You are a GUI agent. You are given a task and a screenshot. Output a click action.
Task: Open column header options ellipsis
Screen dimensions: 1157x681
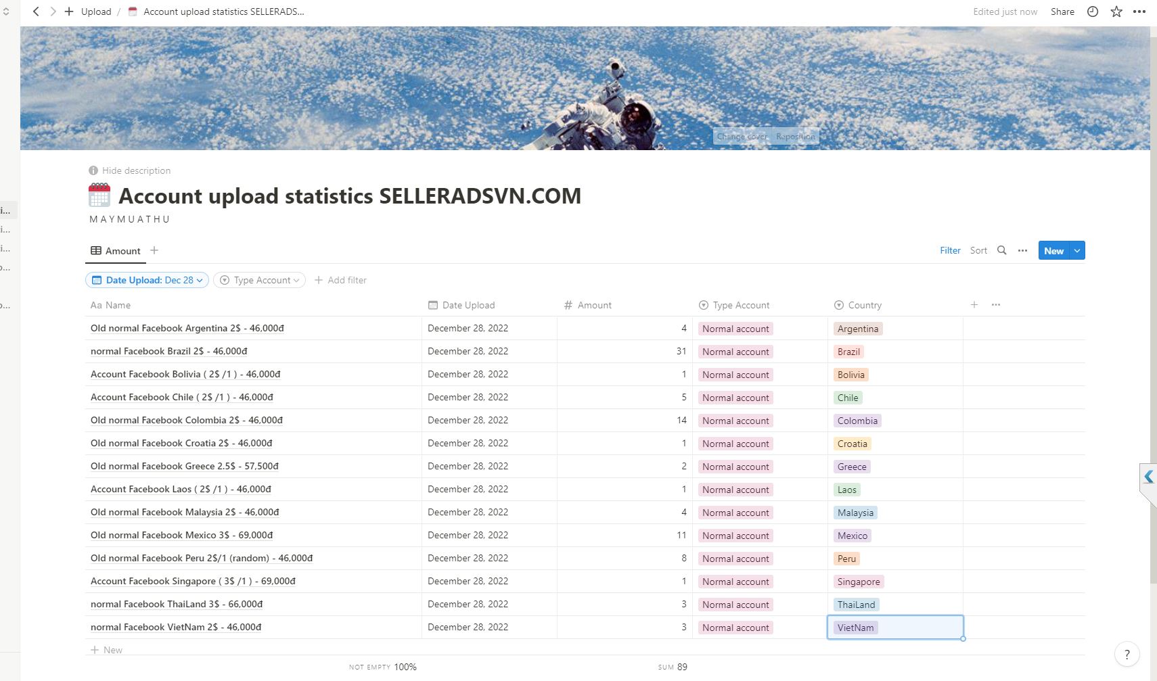(x=996, y=305)
